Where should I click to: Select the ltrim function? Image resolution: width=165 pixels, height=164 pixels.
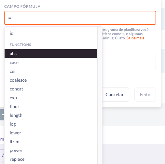click(51, 142)
